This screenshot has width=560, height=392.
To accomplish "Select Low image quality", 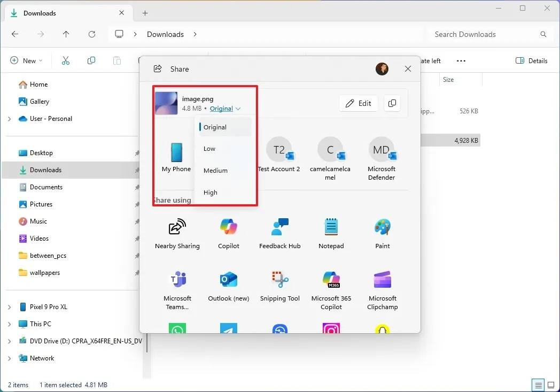I will coord(209,149).
